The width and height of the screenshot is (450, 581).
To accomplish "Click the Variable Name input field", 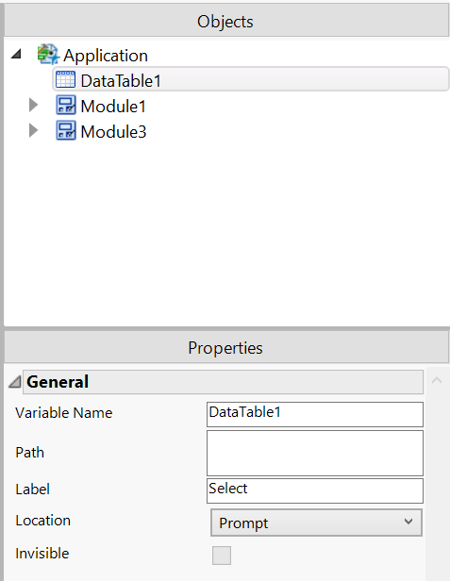I will point(315,414).
